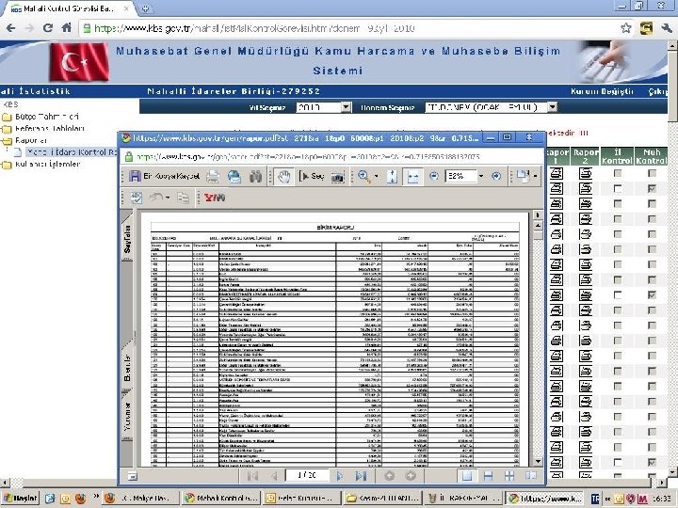
Task: Toggle the İl Kontrol checkbox in second row
Action: [x=618, y=188]
